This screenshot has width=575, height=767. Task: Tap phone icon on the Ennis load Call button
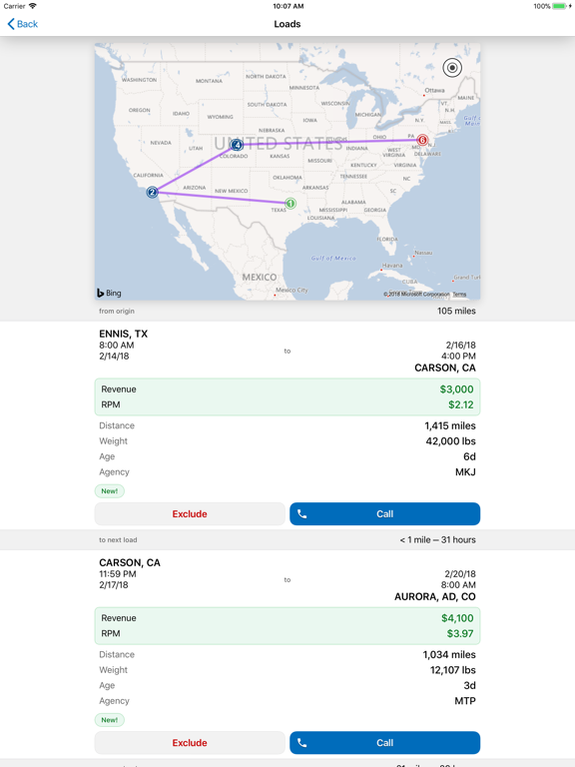302,514
